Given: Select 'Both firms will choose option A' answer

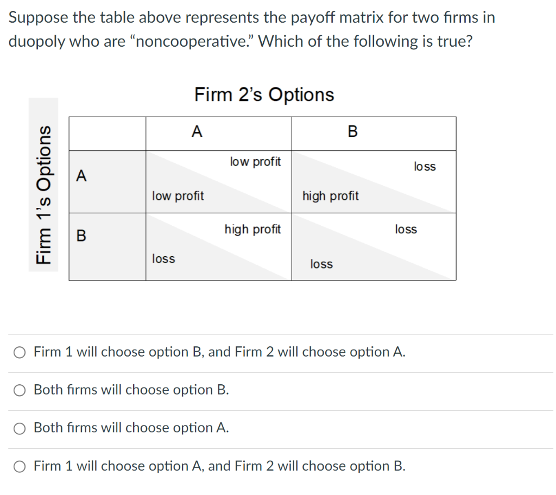Looking at the screenshot, I should tap(20, 428).
